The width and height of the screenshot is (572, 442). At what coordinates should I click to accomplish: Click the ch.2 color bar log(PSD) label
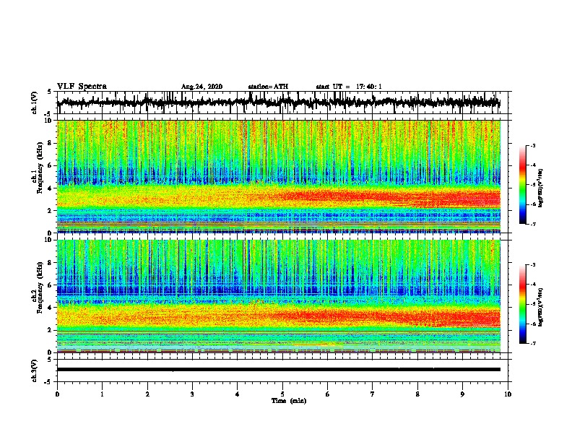pos(541,307)
